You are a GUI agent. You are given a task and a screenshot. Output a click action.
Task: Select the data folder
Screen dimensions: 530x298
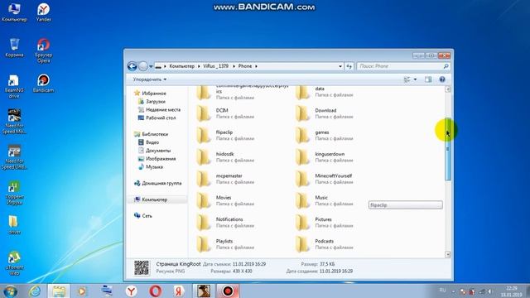pos(325,92)
